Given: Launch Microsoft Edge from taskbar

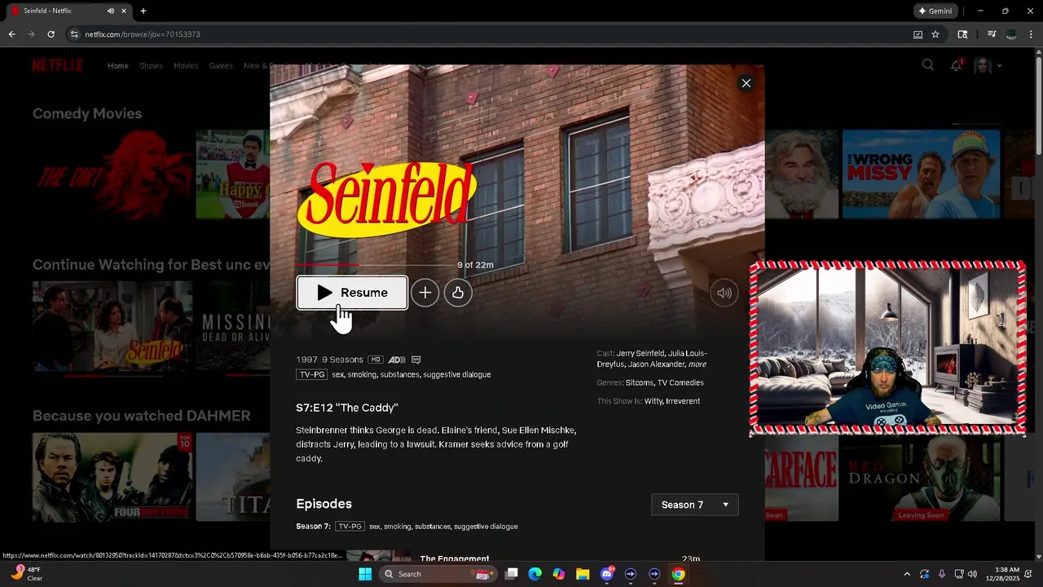Looking at the screenshot, I should point(535,574).
